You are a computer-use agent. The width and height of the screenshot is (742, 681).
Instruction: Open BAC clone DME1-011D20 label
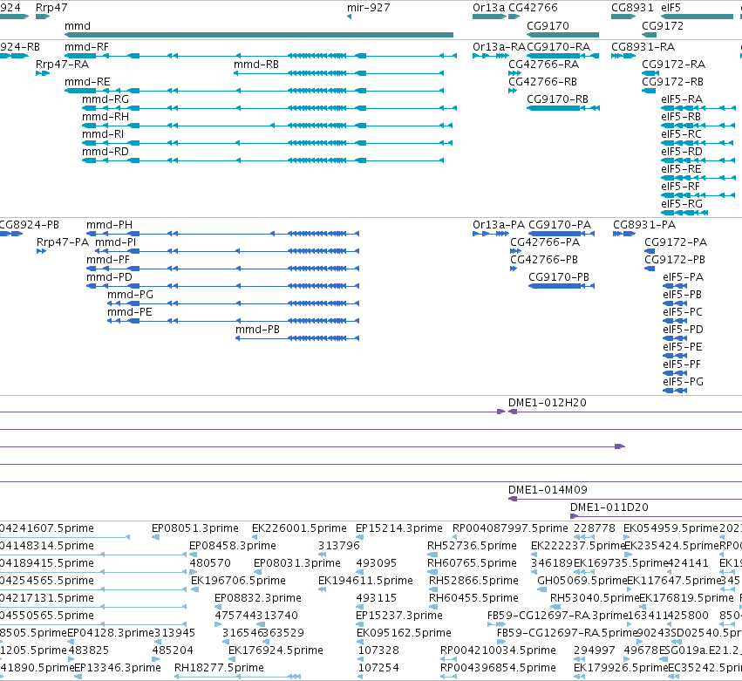609,507
